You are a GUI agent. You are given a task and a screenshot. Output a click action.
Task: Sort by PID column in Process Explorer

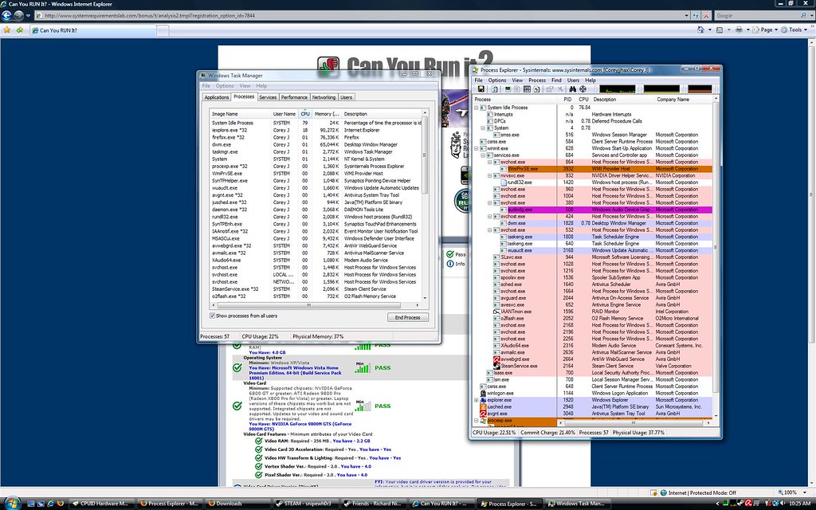[567, 100]
